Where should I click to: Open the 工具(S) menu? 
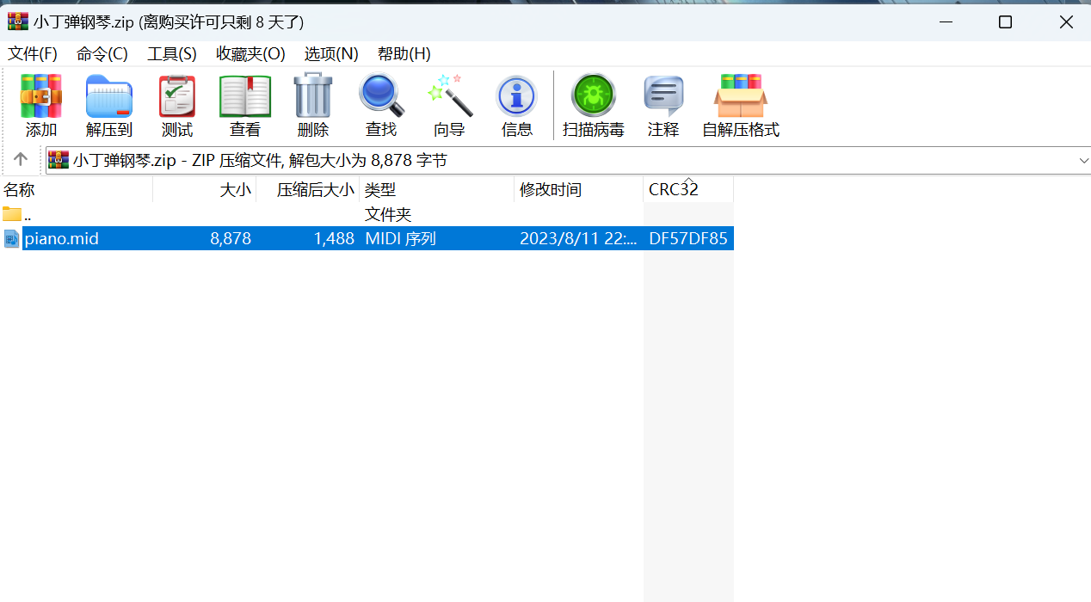172,53
